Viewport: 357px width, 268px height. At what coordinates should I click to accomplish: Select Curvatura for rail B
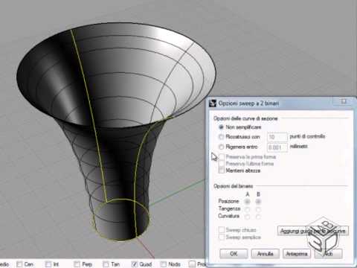pyautogui.click(x=258, y=217)
